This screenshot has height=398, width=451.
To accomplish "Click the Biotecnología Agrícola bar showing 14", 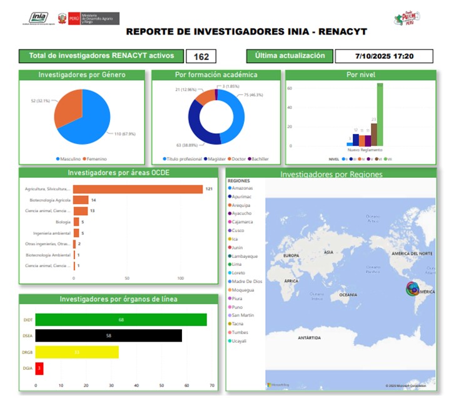I will pyautogui.click(x=81, y=200).
